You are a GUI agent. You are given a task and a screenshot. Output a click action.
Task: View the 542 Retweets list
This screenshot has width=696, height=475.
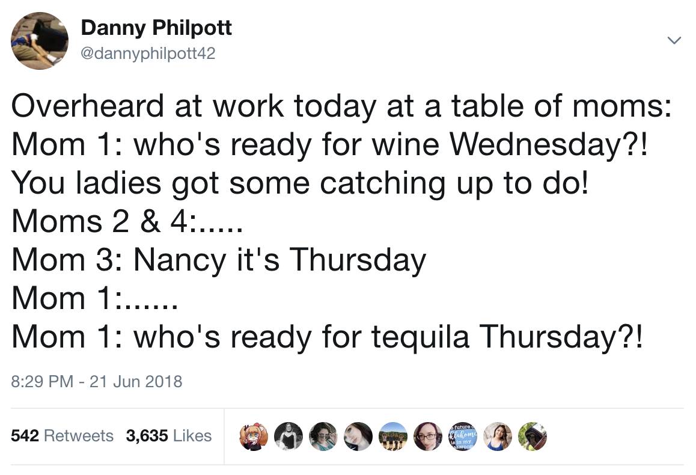(62, 435)
